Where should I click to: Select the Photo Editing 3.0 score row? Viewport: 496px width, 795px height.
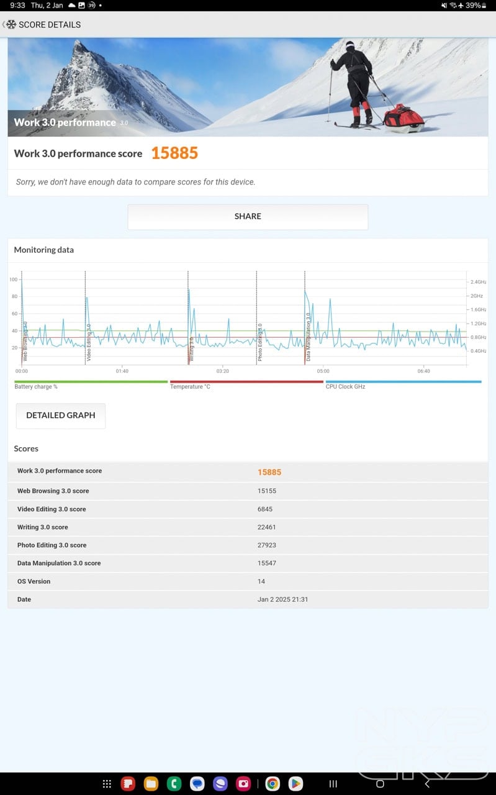click(x=248, y=545)
